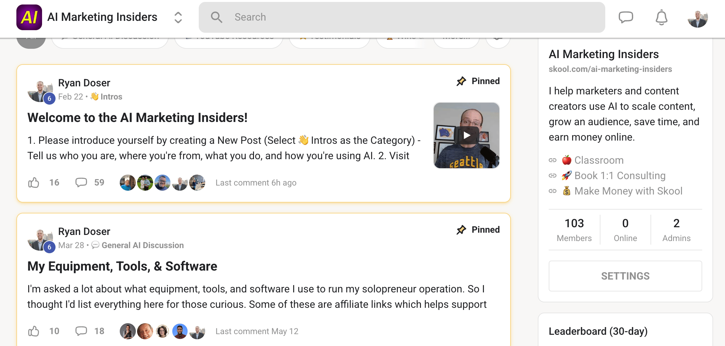Play the Welcome post video thumbnail
The image size is (725, 346).
467,135
